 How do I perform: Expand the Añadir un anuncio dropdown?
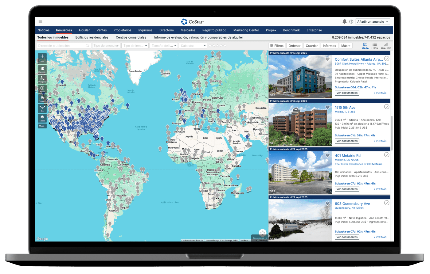tap(373, 22)
